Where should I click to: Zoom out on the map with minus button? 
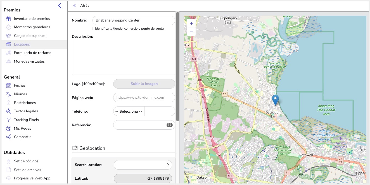pyautogui.click(x=191, y=32)
